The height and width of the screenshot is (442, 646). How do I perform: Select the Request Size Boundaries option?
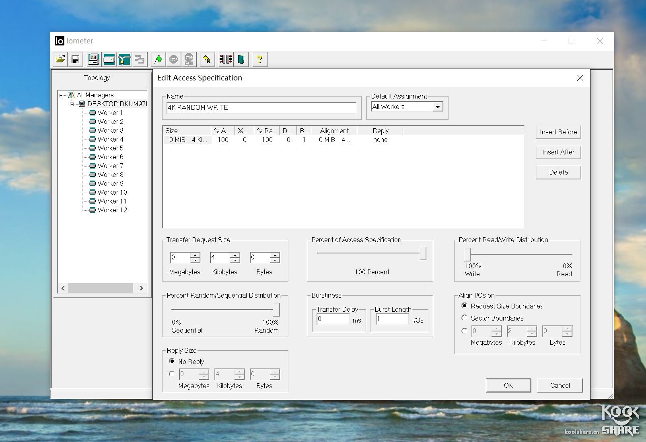[464, 306]
